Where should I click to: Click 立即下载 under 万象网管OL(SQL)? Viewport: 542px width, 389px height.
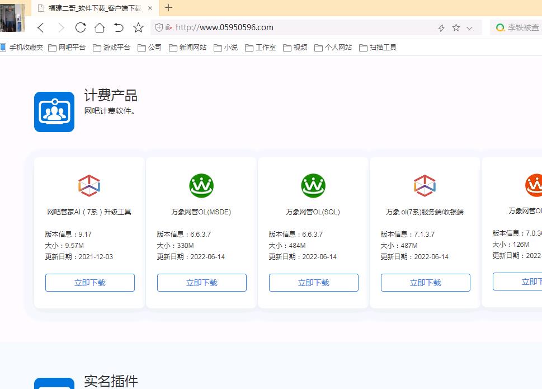313,283
